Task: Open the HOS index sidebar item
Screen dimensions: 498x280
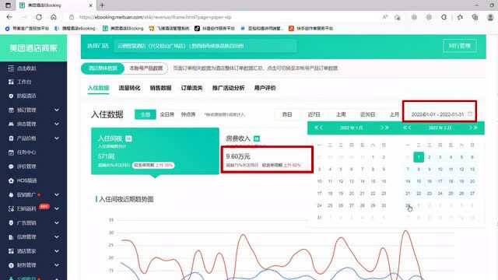Action: 26,180
